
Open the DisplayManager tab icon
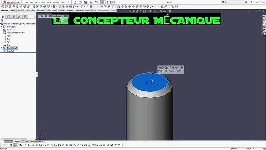[25, 17]
